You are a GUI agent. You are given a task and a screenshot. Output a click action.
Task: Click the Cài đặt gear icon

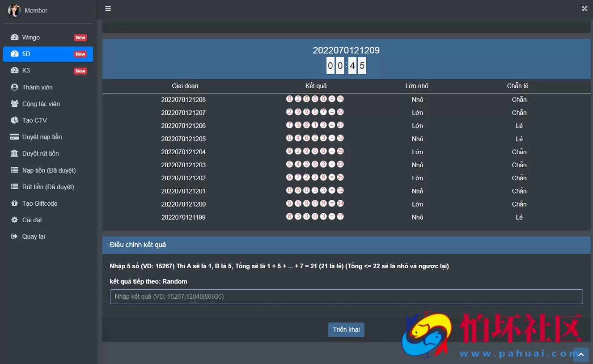14,220
